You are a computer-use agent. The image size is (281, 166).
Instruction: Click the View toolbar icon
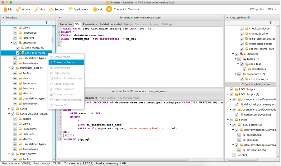pyautogui.click(x=37, y=9)
